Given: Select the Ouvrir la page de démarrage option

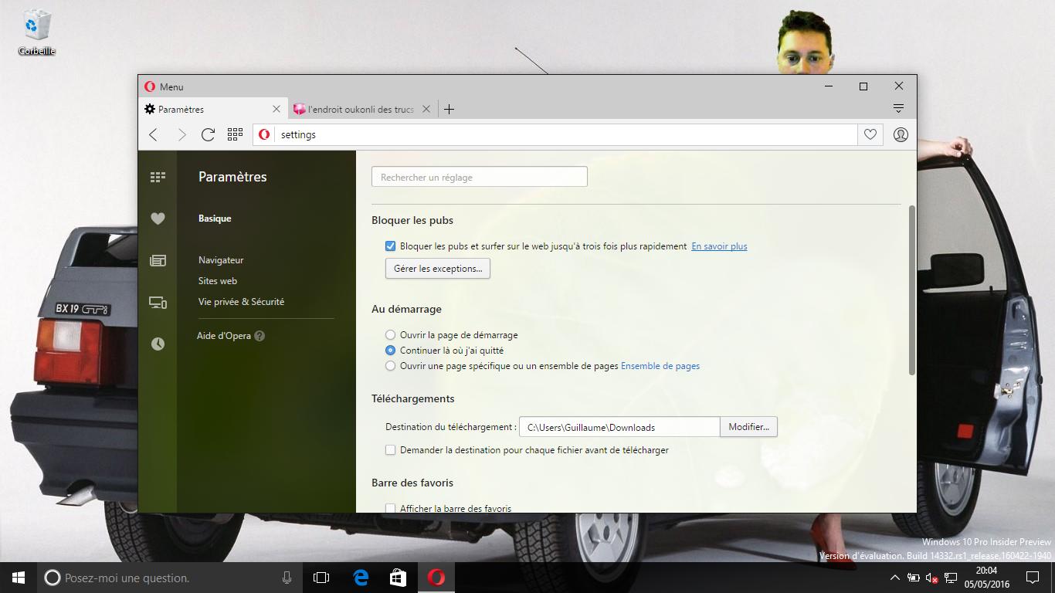Looking at the screenshot, I should click(391, 335).
